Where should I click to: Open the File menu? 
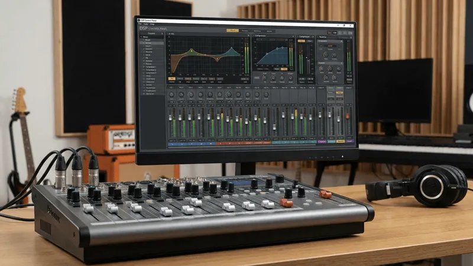[140, 24]
